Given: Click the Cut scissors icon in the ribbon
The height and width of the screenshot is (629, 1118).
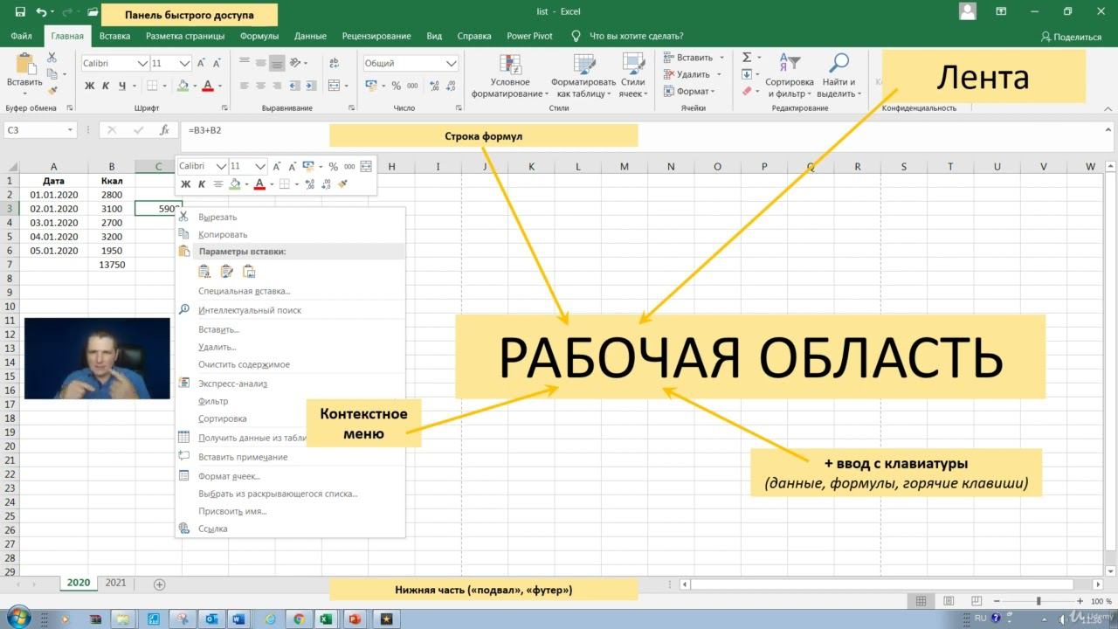Looking at the screenshot, I should pyautogui.click(x=52, y=58).
